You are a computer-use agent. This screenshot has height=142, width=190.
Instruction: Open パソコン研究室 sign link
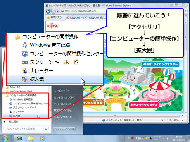click(x=93, y=102)
